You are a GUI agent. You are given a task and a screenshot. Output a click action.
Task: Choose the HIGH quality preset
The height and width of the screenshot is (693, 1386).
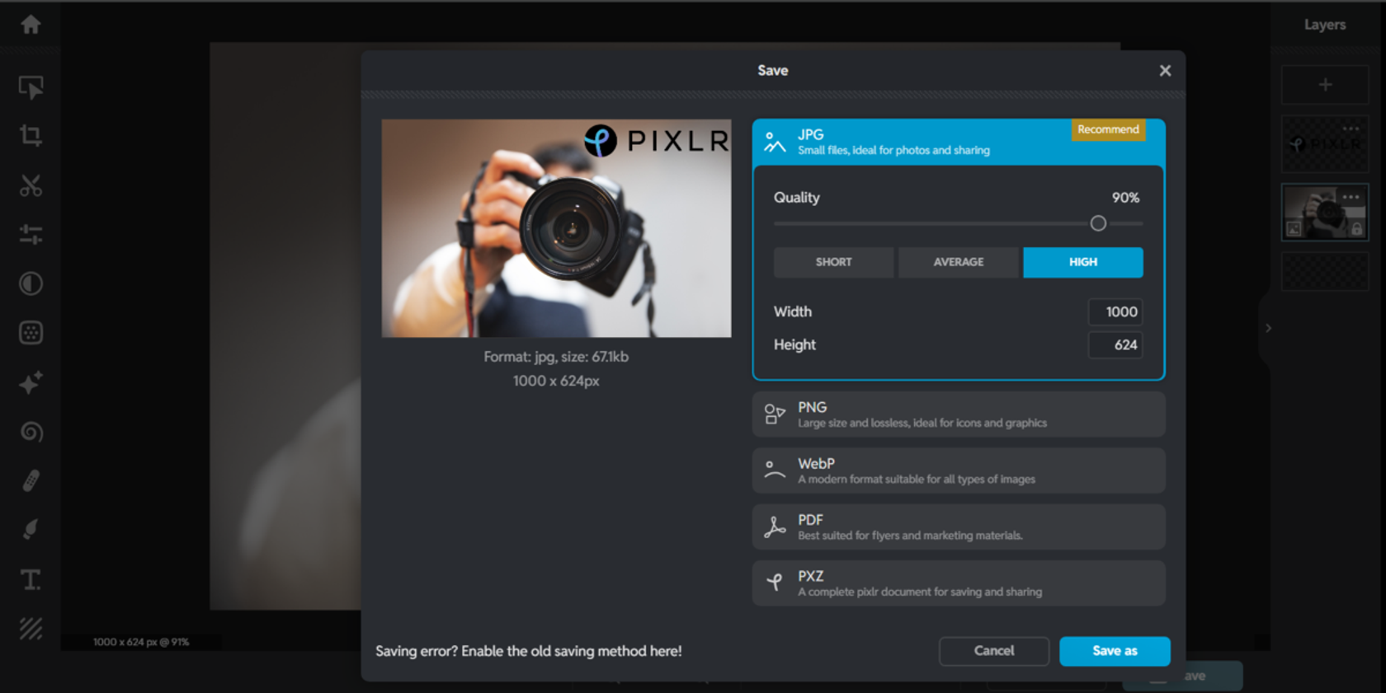(x=1083, y=262)
